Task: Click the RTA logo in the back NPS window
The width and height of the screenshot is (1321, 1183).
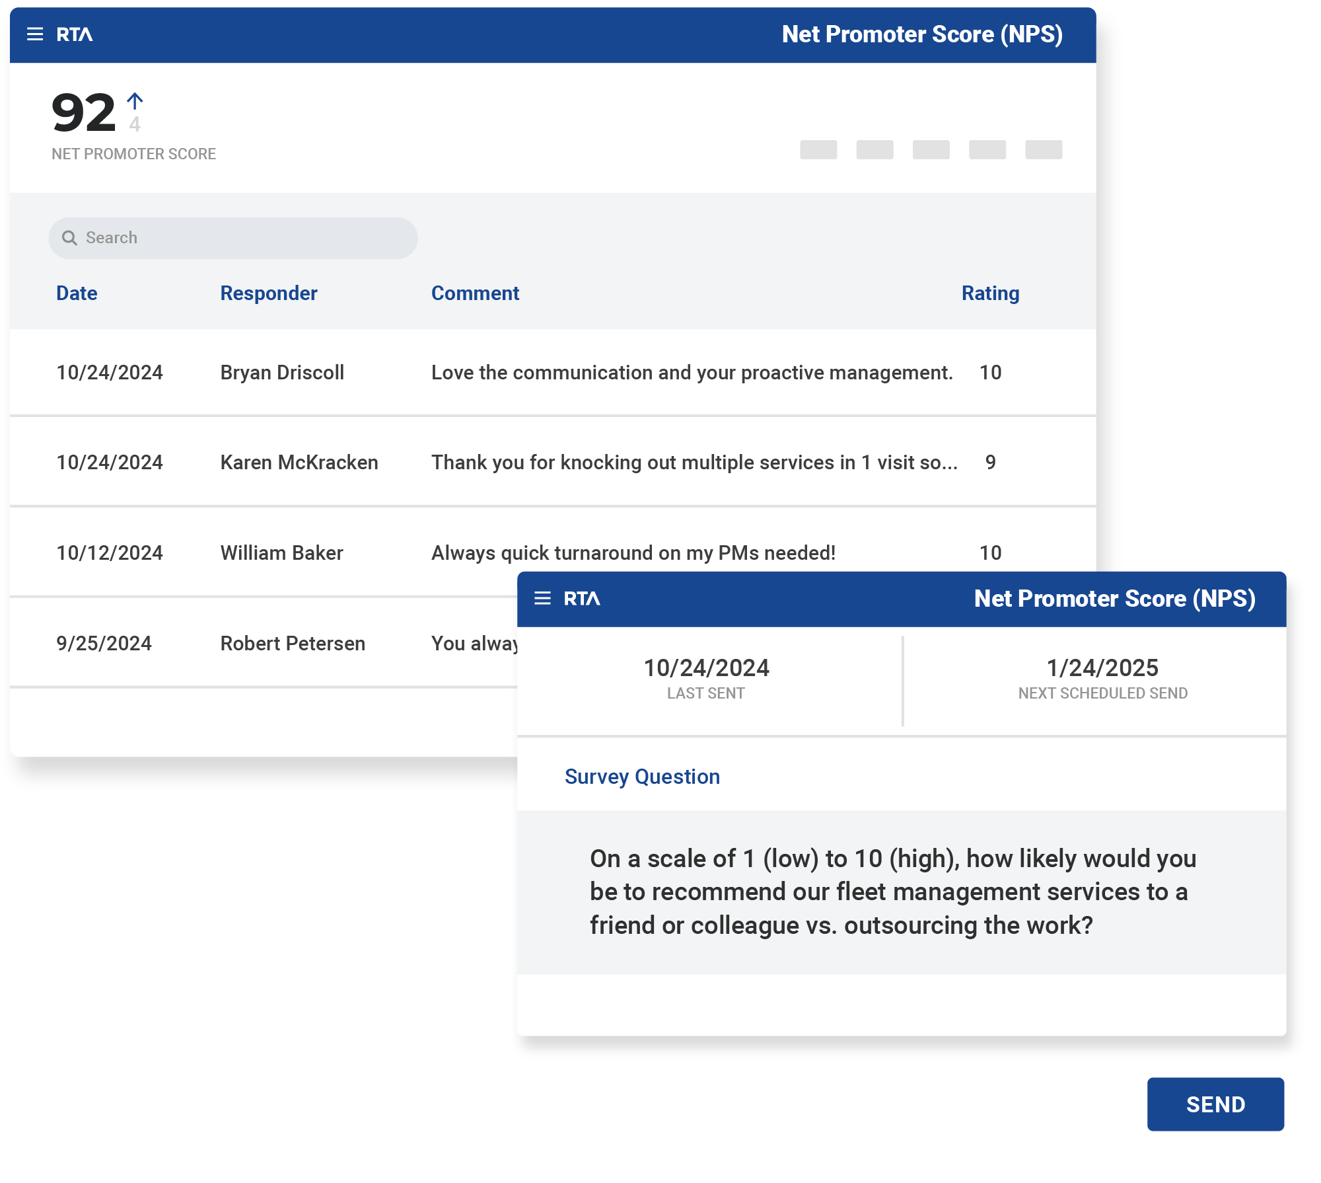Action: pyautogui.click(x=75, y=34)
